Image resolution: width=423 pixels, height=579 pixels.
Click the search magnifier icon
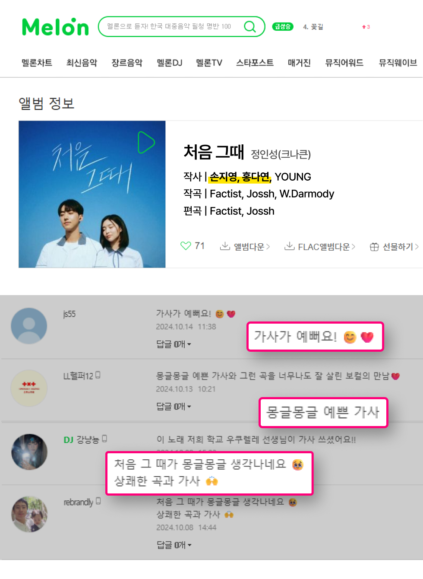click(x=250, y=27)
